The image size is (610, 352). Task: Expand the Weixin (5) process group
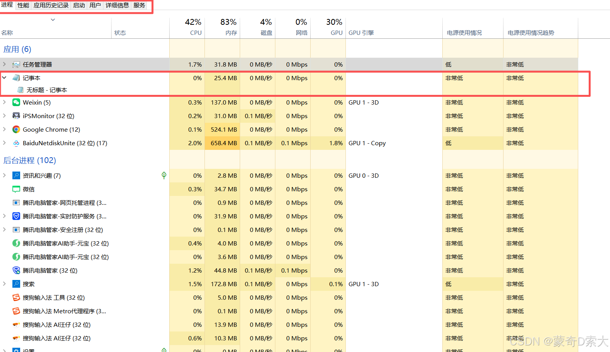click(4, 102)
